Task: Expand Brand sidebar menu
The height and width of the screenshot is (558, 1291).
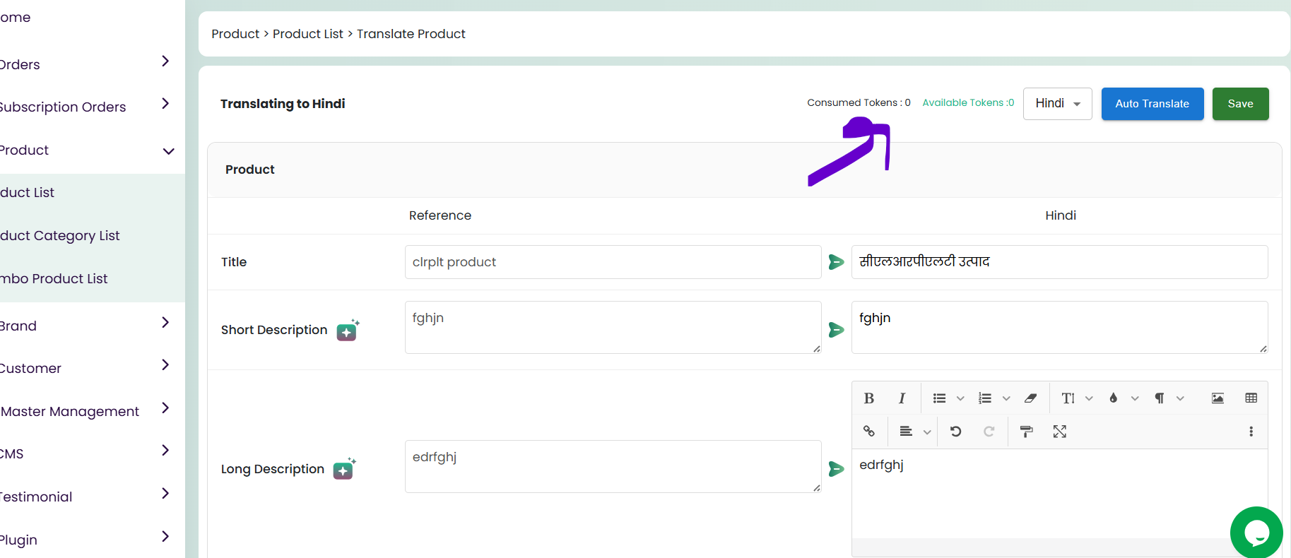Action: 165,323
